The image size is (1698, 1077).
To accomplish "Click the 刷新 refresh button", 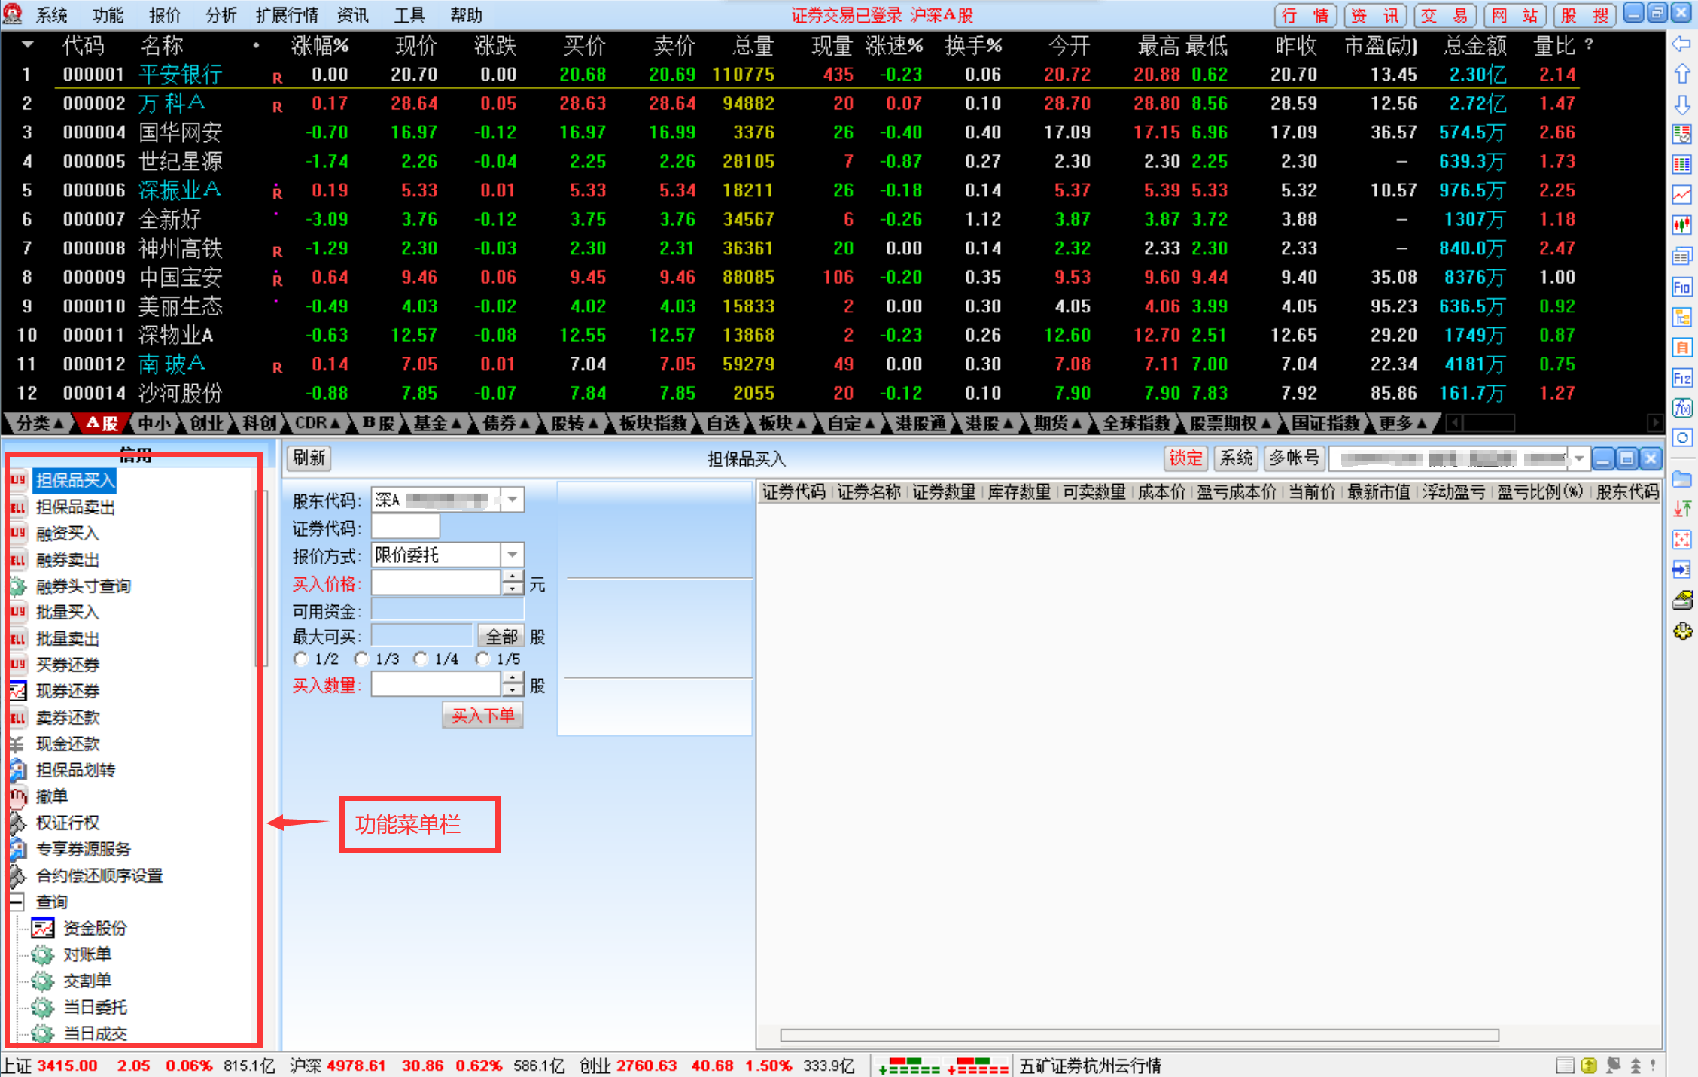I will (309, 458).
